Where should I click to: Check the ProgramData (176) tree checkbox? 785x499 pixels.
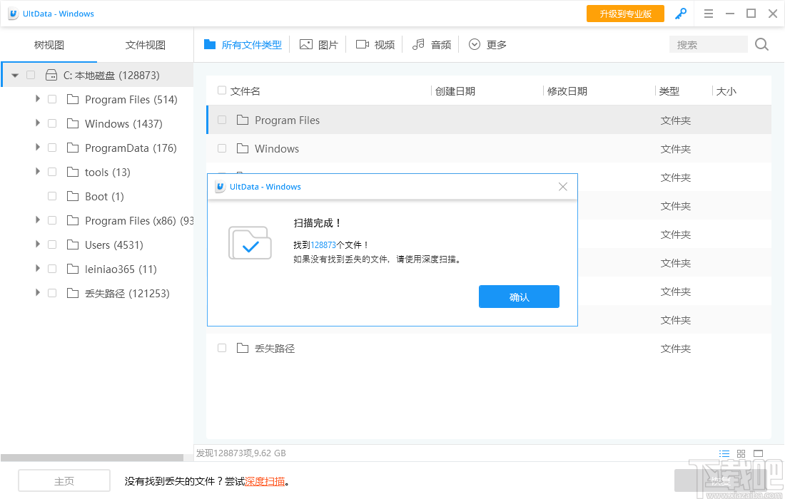(x=52, y=148)
